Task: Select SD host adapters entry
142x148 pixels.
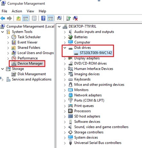Action: [x=87, y=116]
